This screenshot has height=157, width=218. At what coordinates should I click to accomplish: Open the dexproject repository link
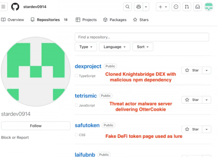(x=88, y=66)
